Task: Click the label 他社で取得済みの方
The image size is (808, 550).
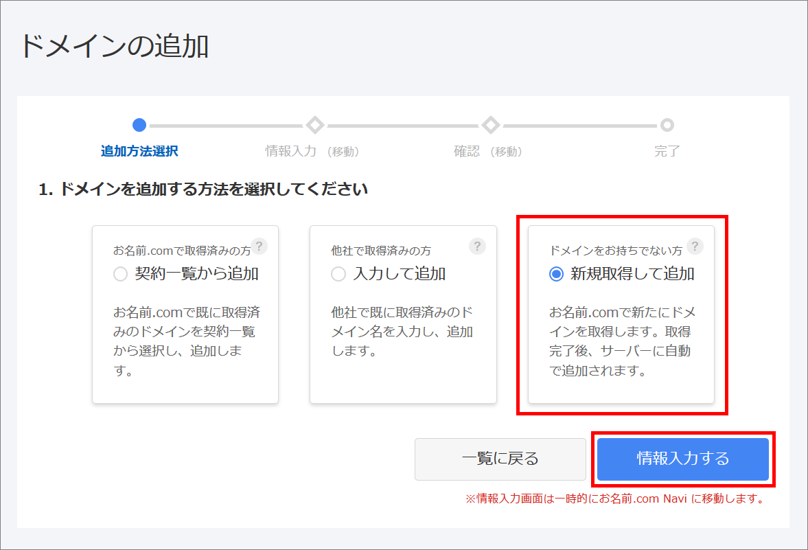Action: 381,251
